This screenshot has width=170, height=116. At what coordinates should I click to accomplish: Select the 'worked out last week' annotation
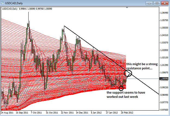click(122, 97)
